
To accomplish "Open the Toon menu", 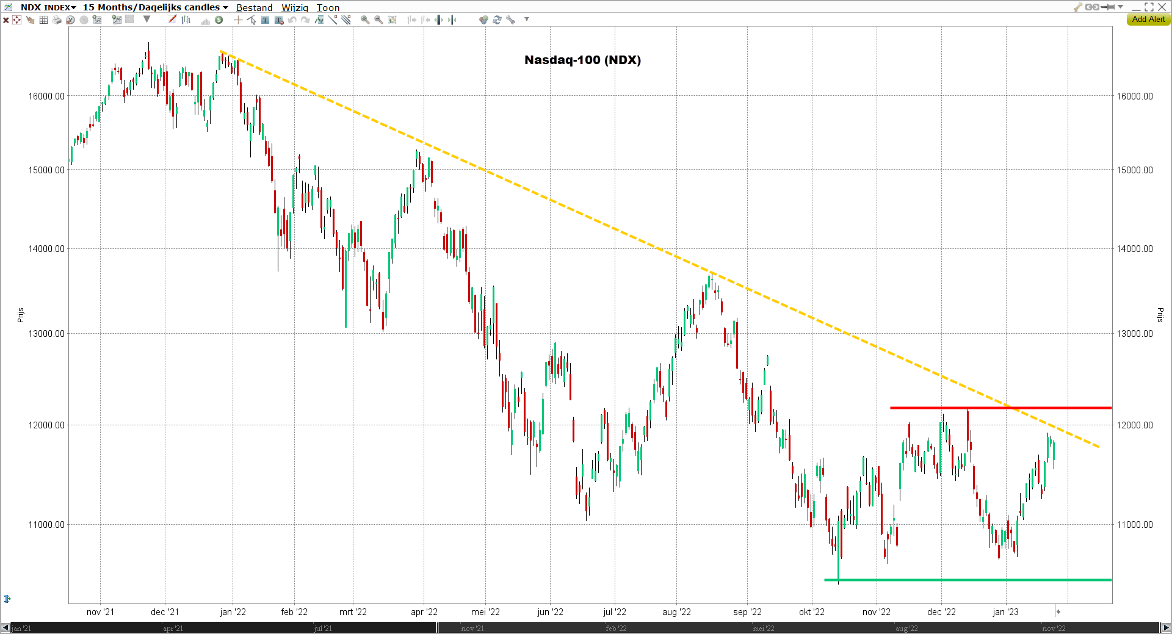I will 328,8.
